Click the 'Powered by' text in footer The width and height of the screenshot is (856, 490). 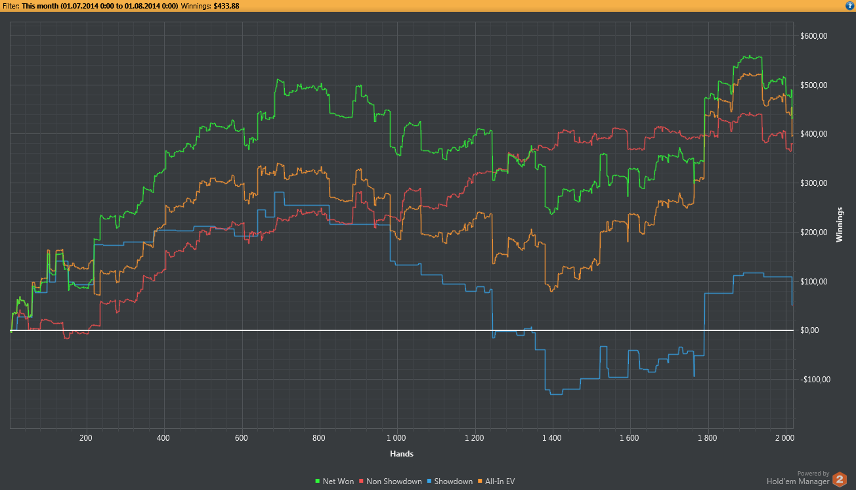tap(813, 473)
